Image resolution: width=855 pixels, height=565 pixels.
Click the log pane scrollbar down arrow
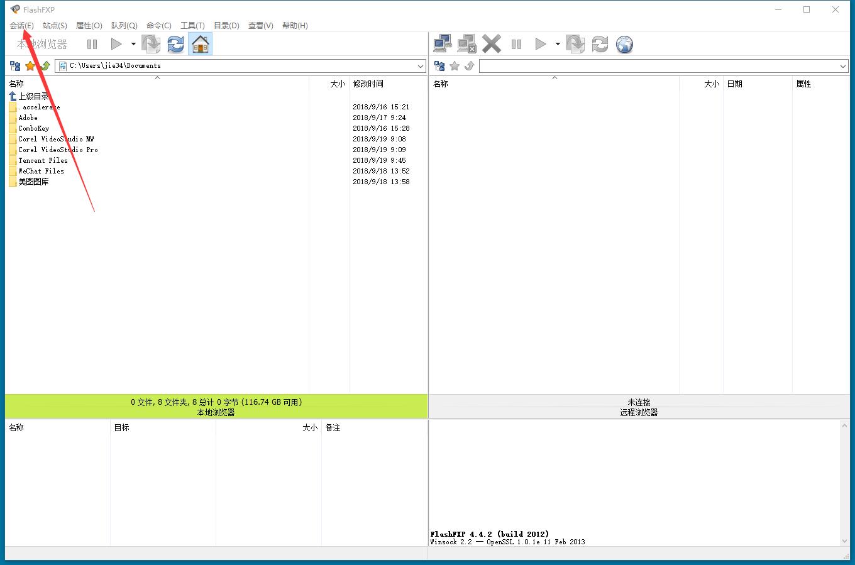click(844, 541)
